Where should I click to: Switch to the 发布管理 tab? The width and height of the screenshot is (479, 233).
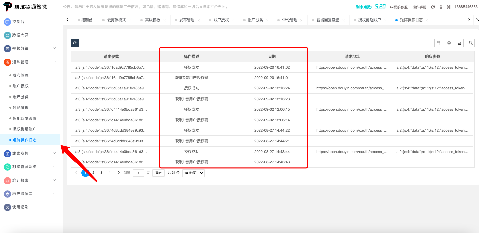187,20
